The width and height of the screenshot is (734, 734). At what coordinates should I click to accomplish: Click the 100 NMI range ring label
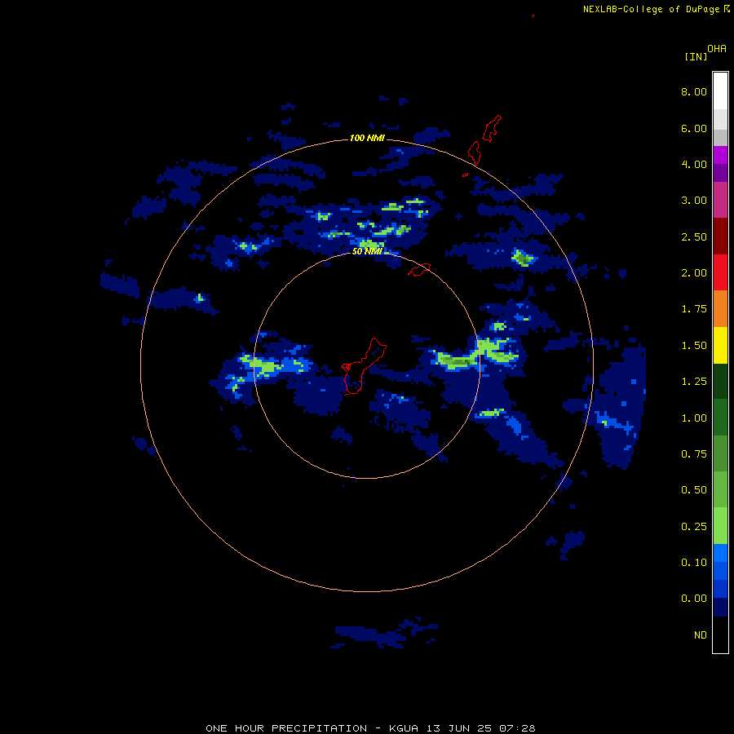tap(367, 138)
